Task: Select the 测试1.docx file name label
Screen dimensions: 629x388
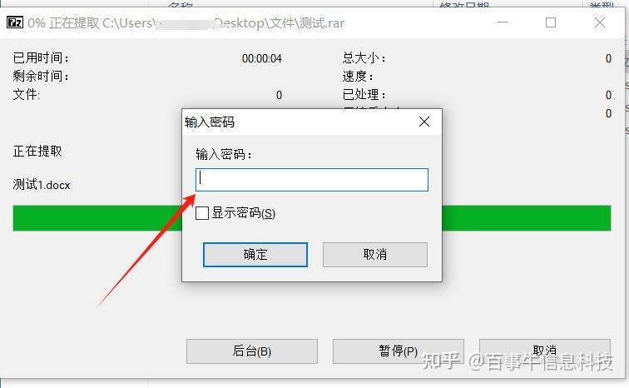Action: pyautogui.click(x=42, y=185)
